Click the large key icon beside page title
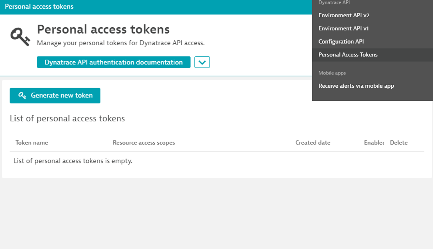Viewport: 433px width, 249px height. (x=20, y=37)
